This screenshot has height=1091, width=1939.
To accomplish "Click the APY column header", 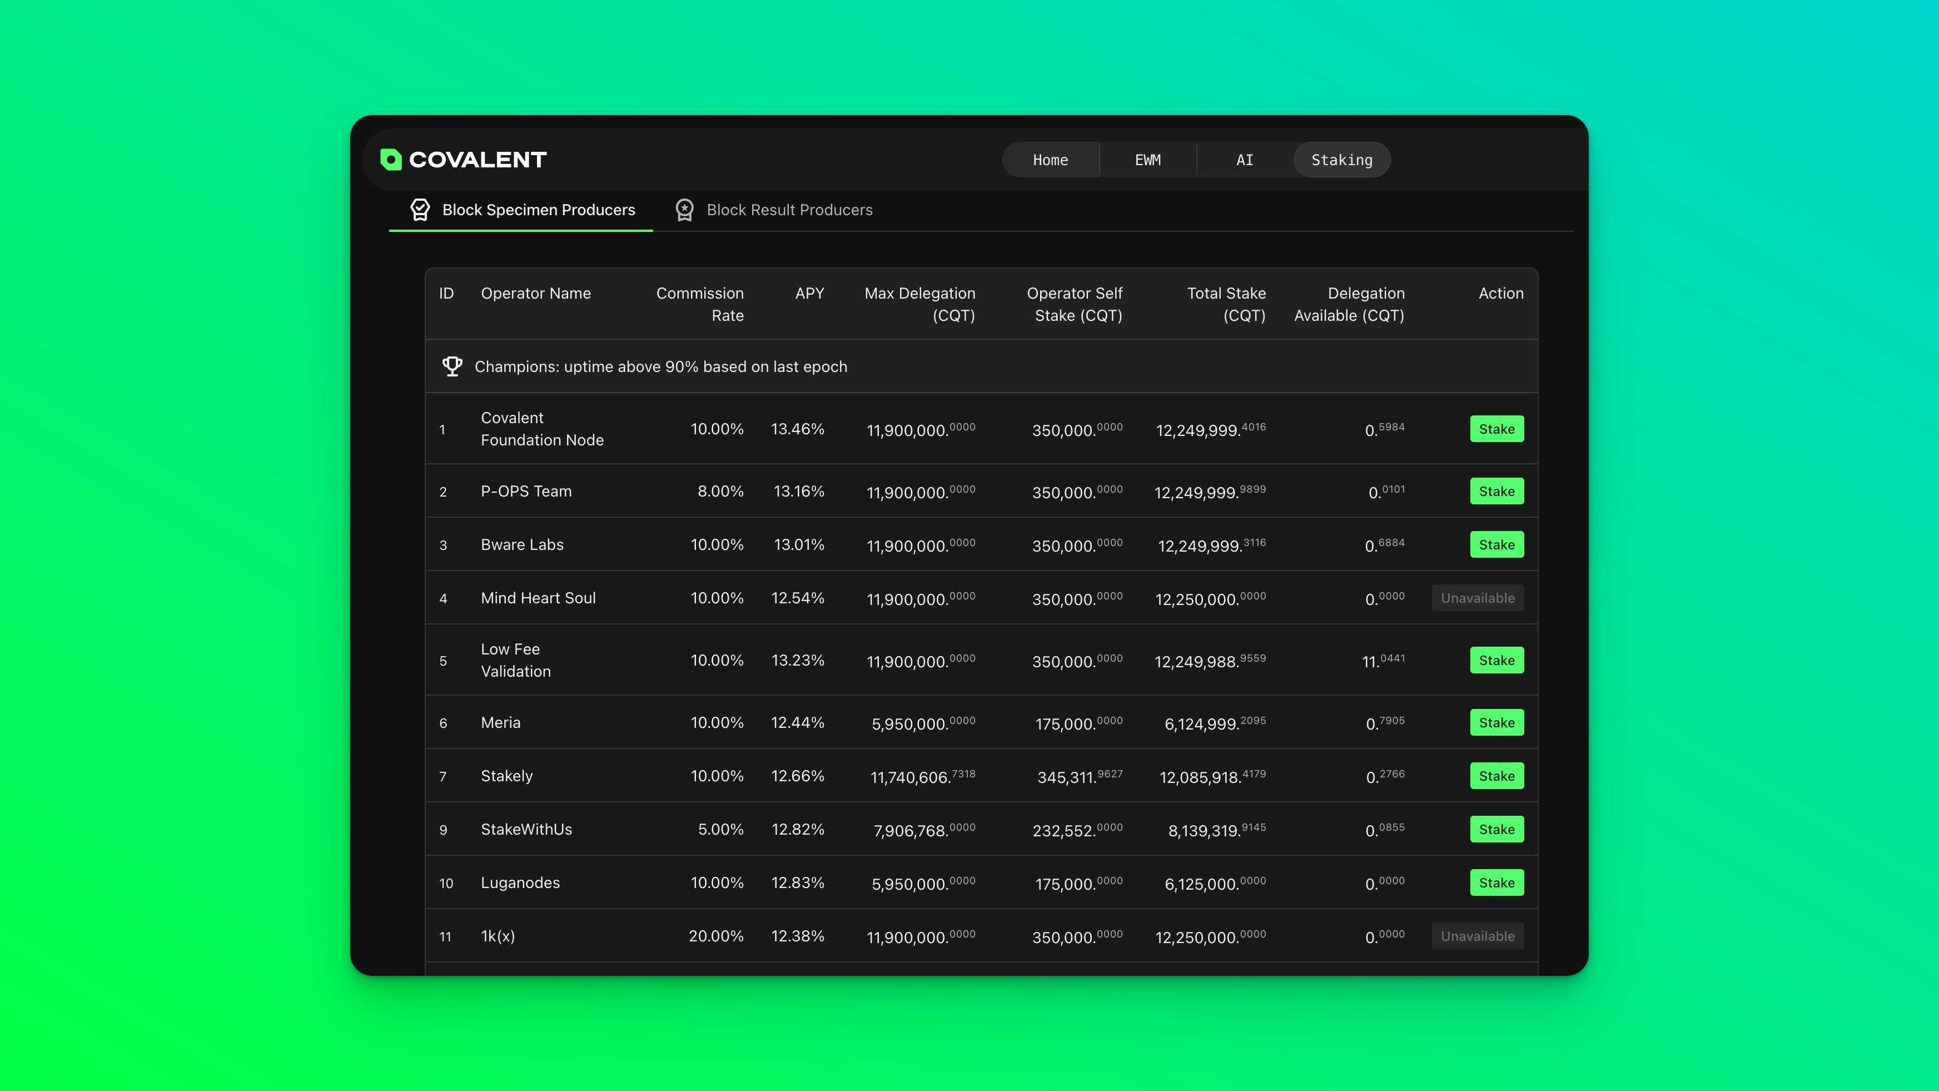I will (809, 294).
